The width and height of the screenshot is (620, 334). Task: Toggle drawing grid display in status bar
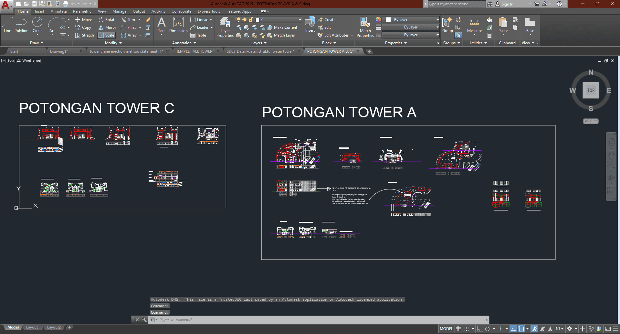[x=458, y=329]
